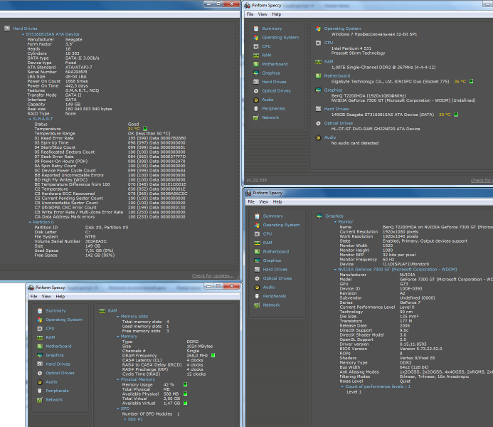Expand Slot #1 under SPD
Screen dimensions: 493x427
[x=124, y=419]
